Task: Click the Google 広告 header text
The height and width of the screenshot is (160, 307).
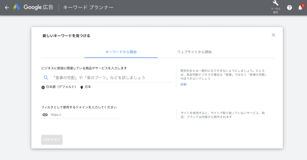Action: [38, 7]
